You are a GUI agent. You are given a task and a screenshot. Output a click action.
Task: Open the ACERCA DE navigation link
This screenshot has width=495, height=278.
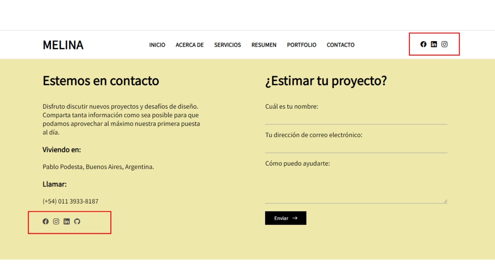(189, 45)
